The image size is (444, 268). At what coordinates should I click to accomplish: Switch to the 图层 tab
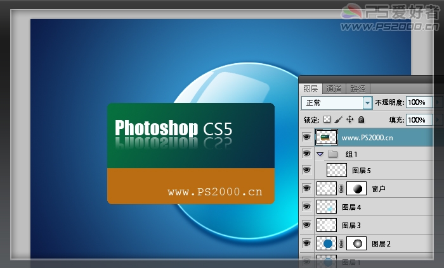tap(311, 89)
